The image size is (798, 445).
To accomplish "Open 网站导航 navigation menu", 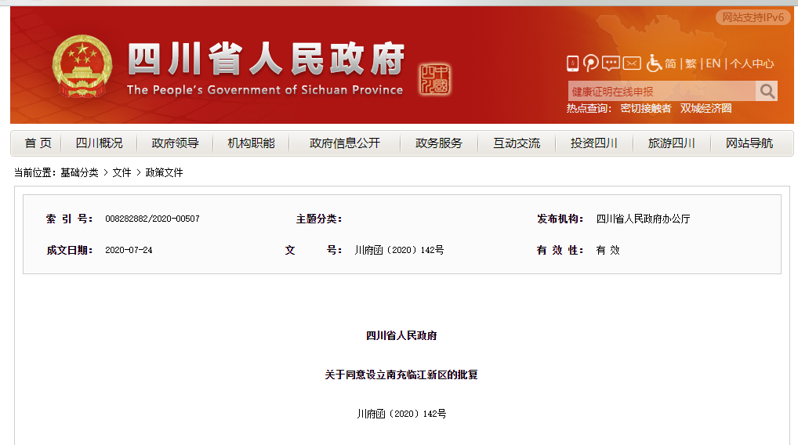I will tap(749, 143).
